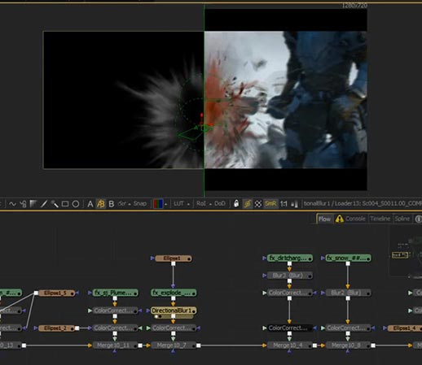Select the Blur2 node under fx_dirtcharg
Screen dimensions: 422x365
tap(290, 276)
